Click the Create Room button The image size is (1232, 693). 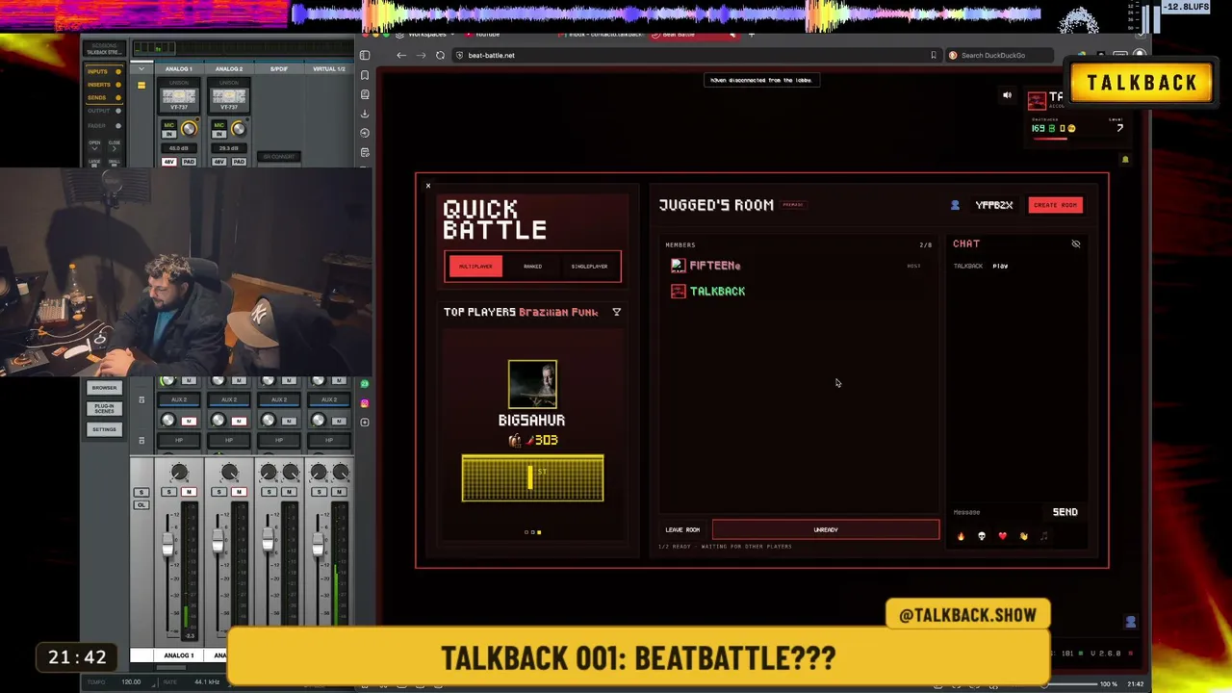(1056, 205)
